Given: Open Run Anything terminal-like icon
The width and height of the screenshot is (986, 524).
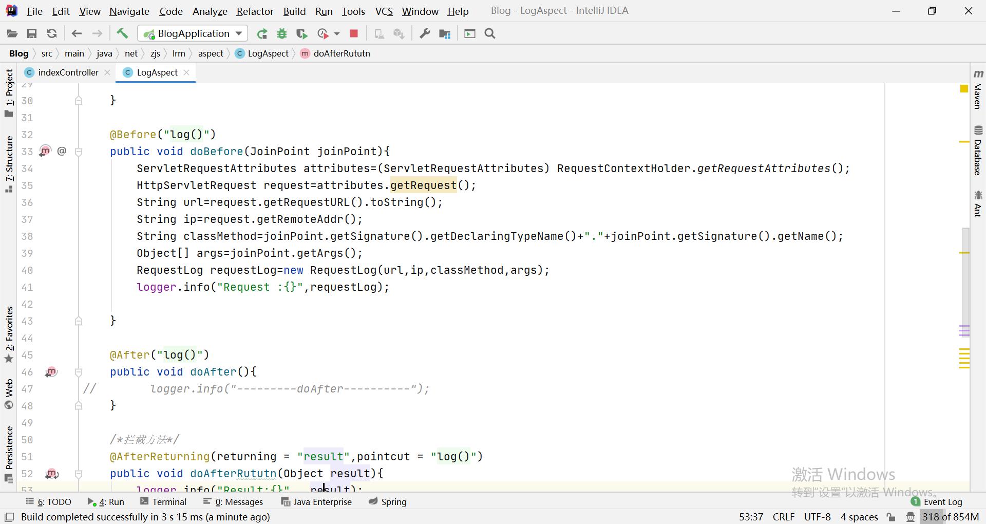Looking at the screenshot, I should [470, 34].
